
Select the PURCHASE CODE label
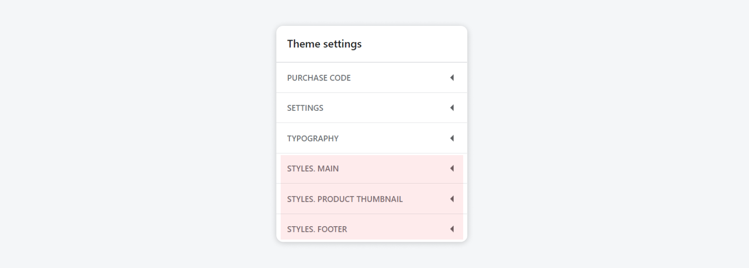pyautogui.click(x=319, y=78)
